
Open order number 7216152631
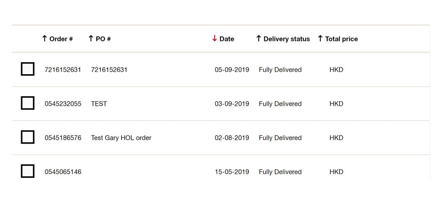pyautogui.click(x=63, y=70)
